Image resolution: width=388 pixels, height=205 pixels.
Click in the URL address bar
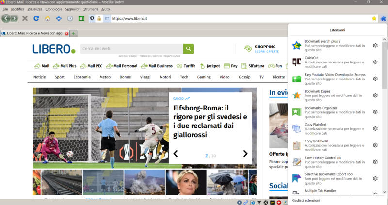240,18
